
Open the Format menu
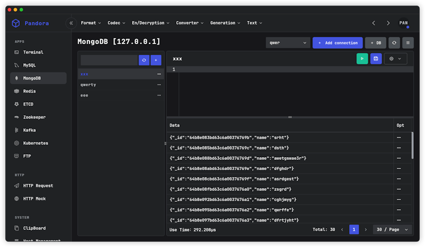point(91,23)
